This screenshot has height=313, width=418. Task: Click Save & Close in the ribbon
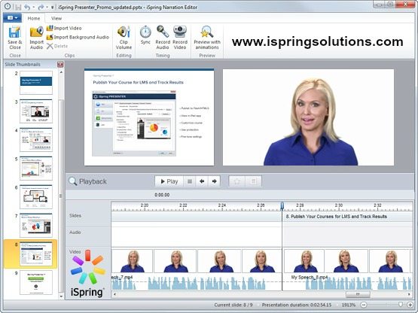pos(14,38)
